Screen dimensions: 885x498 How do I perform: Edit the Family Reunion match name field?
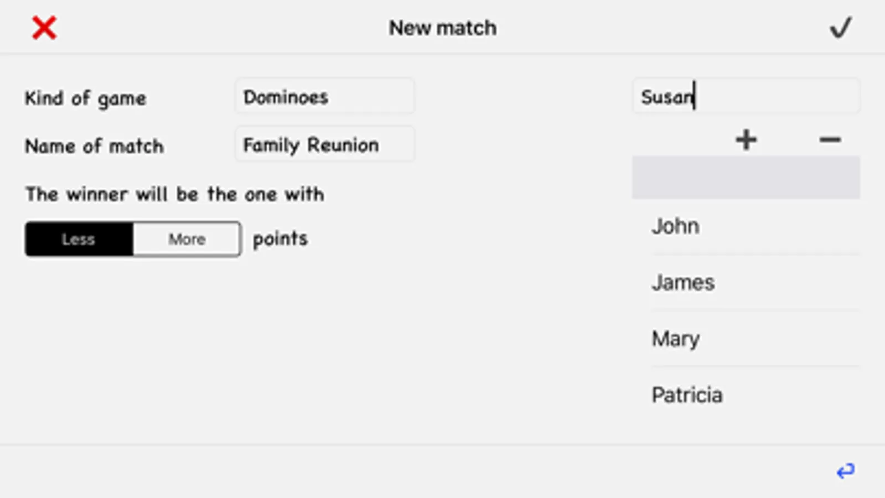pyautogui.click(x=324, y=145)
